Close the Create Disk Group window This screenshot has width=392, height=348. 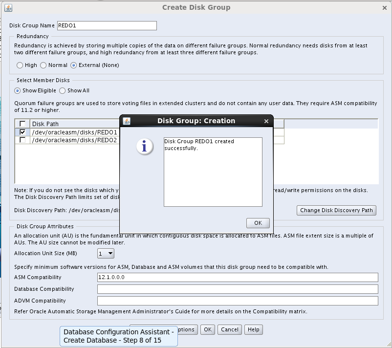[x=385, y=8]
